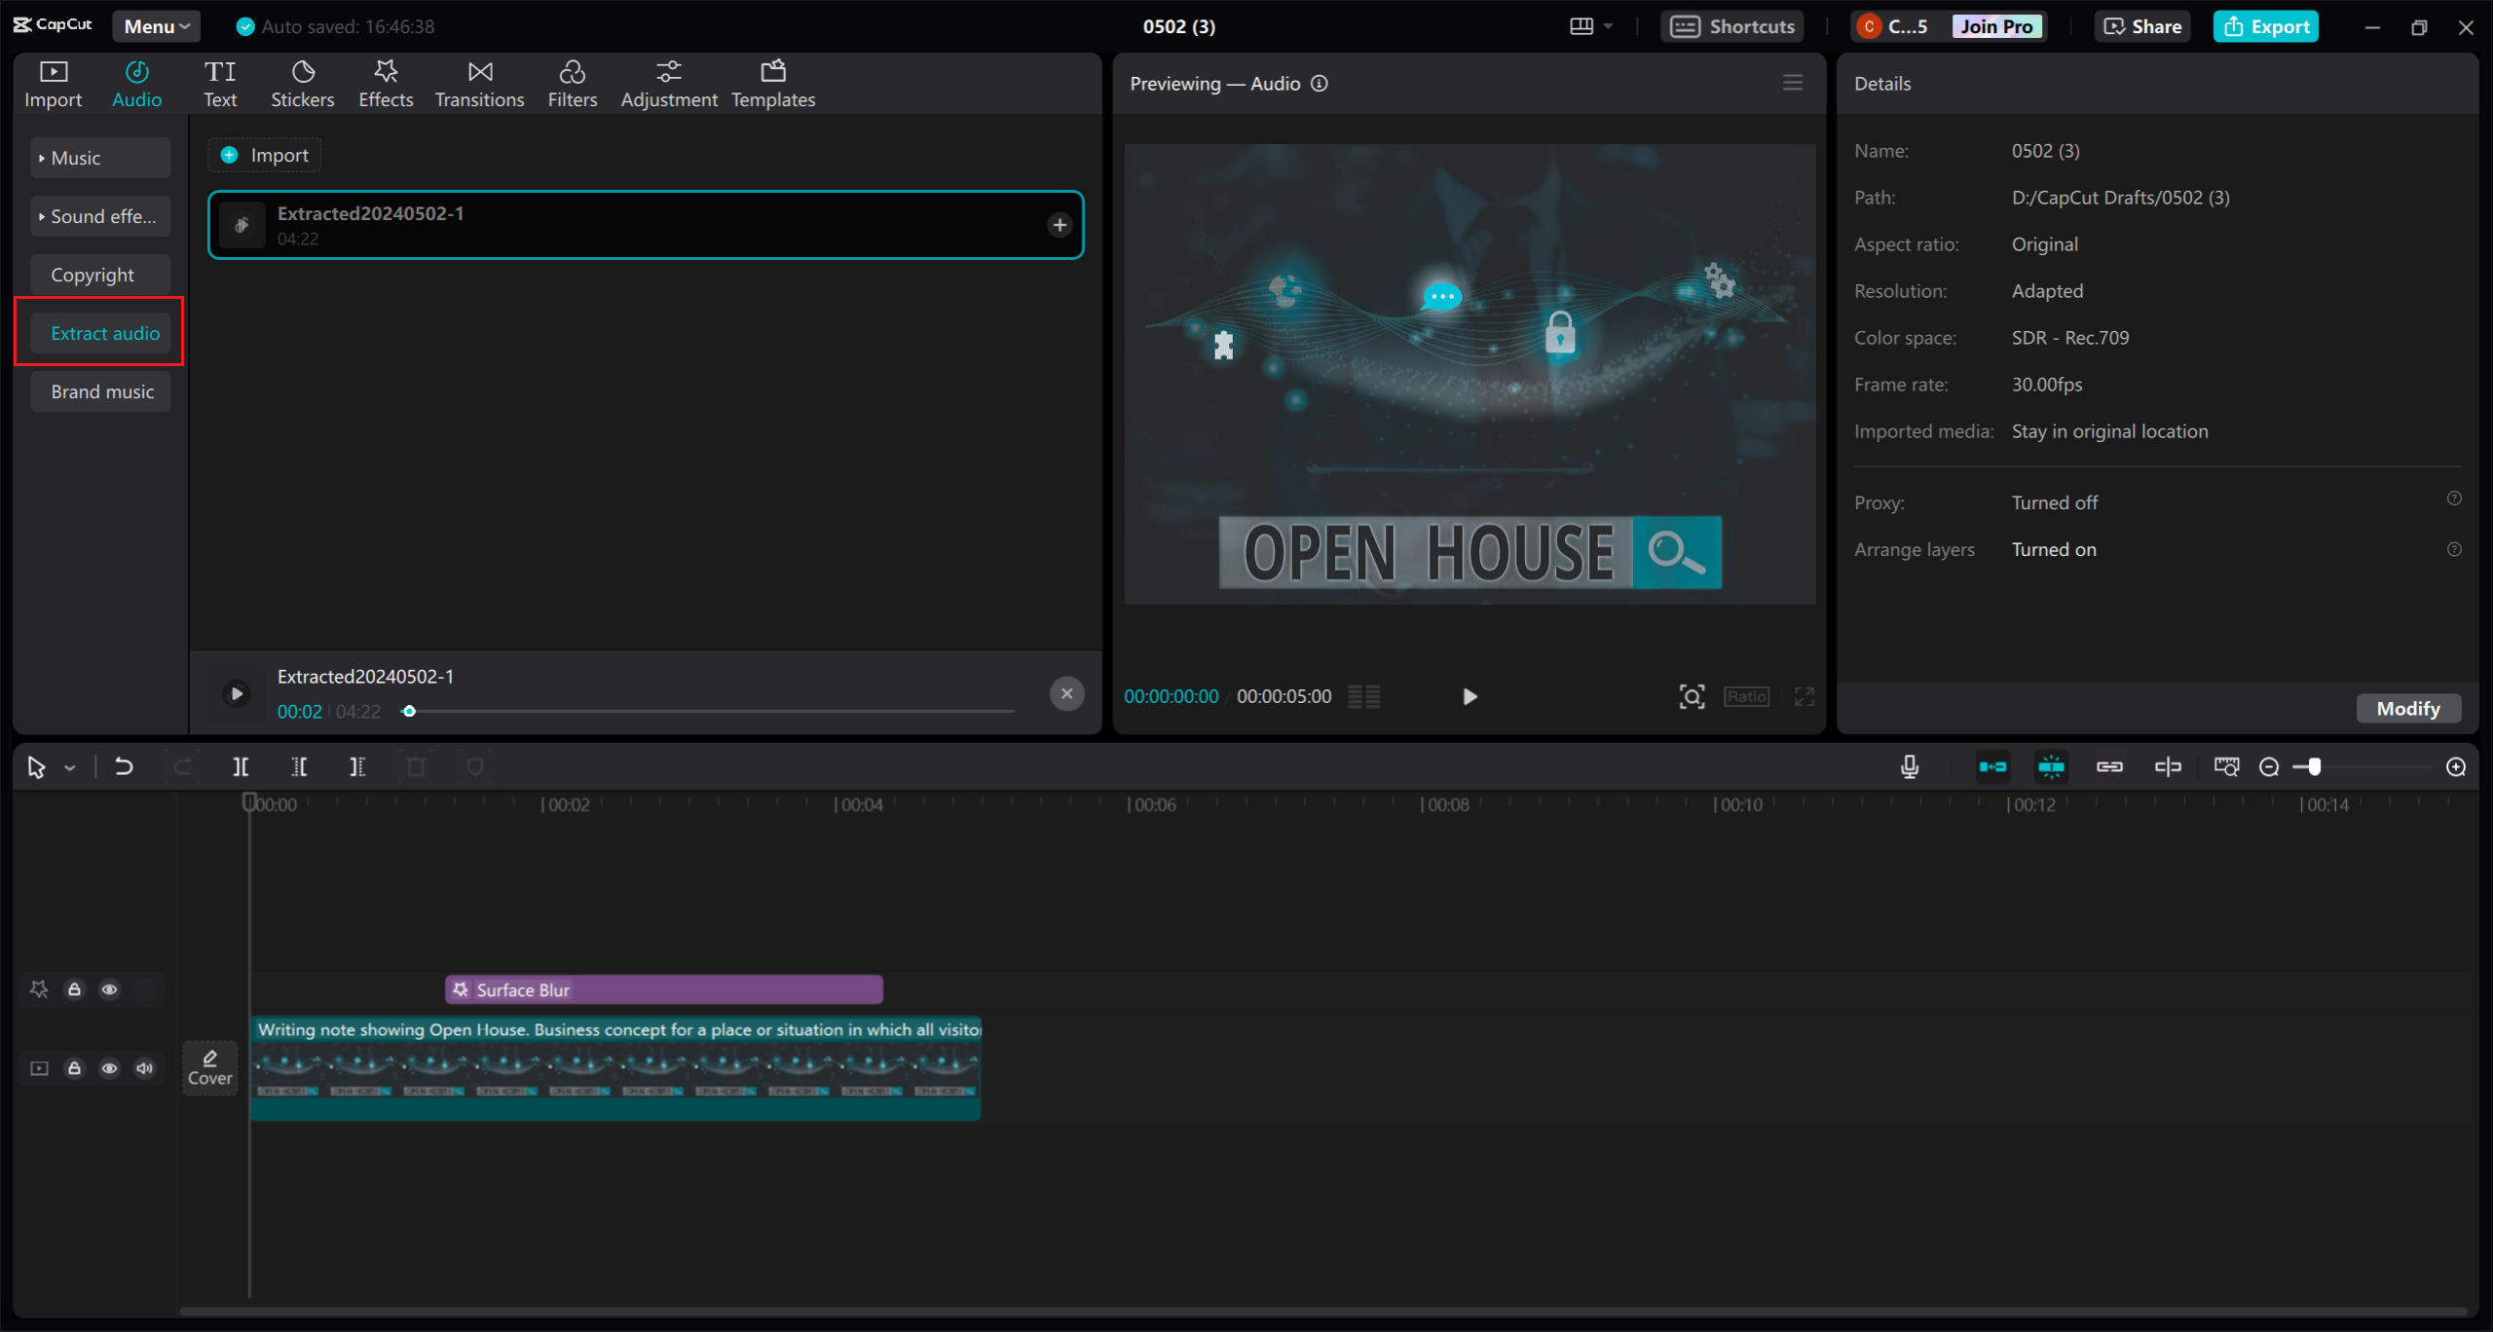Start recording a voiceover with the microphone icon
This screenshot has height=1332, width=2493.
1910,767
